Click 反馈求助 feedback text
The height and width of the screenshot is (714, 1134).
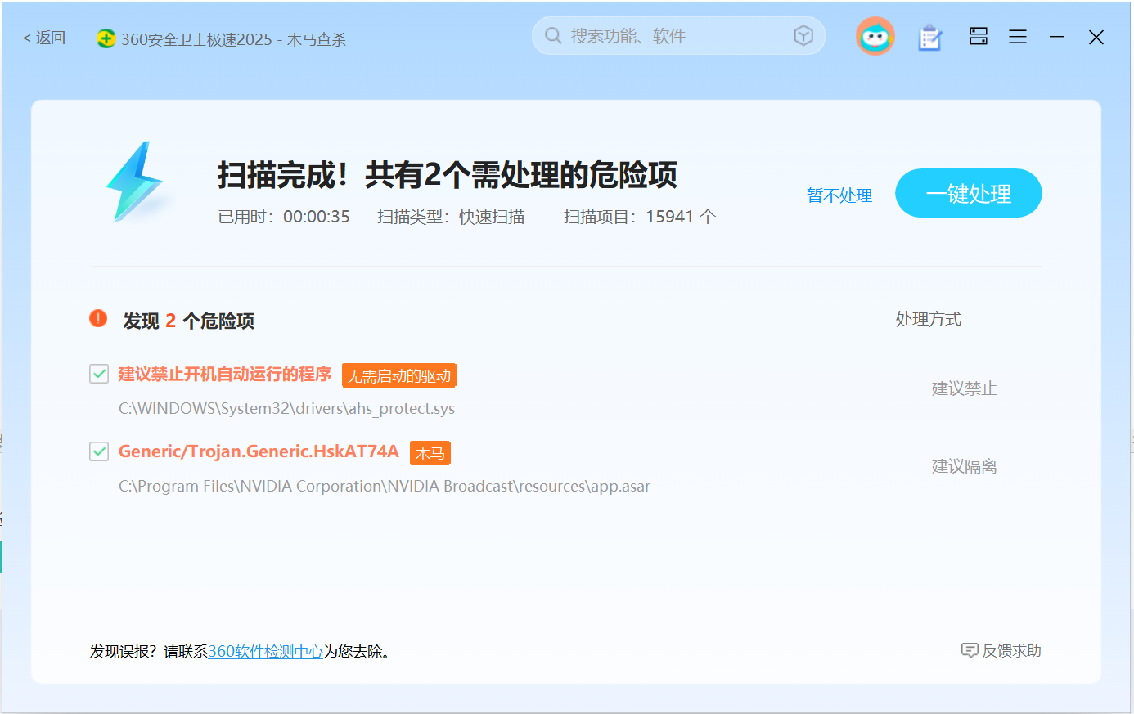[1012, 650]
